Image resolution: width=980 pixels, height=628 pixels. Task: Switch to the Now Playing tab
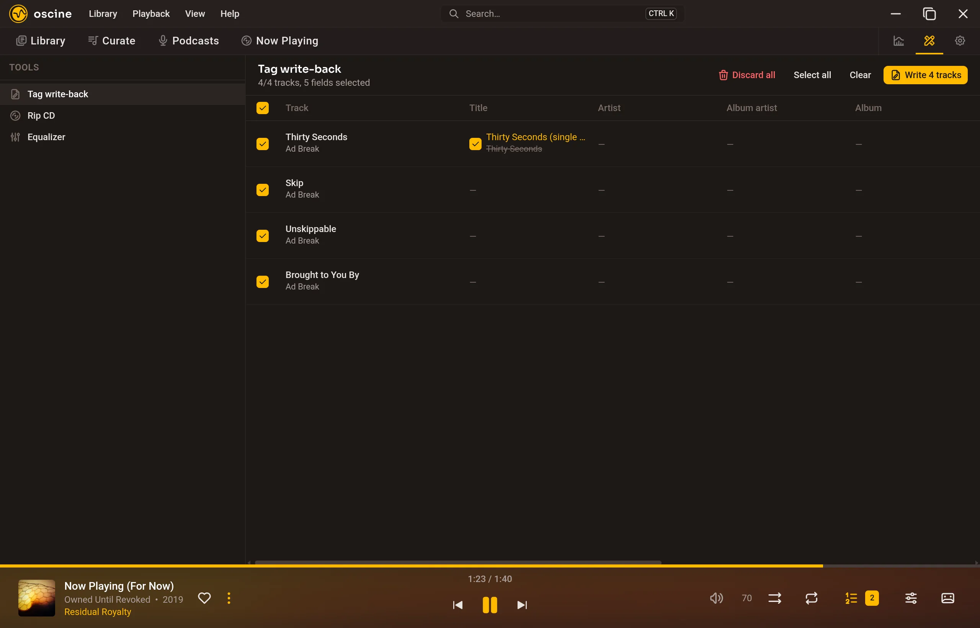pyautogui.click(x=280, y=41)
